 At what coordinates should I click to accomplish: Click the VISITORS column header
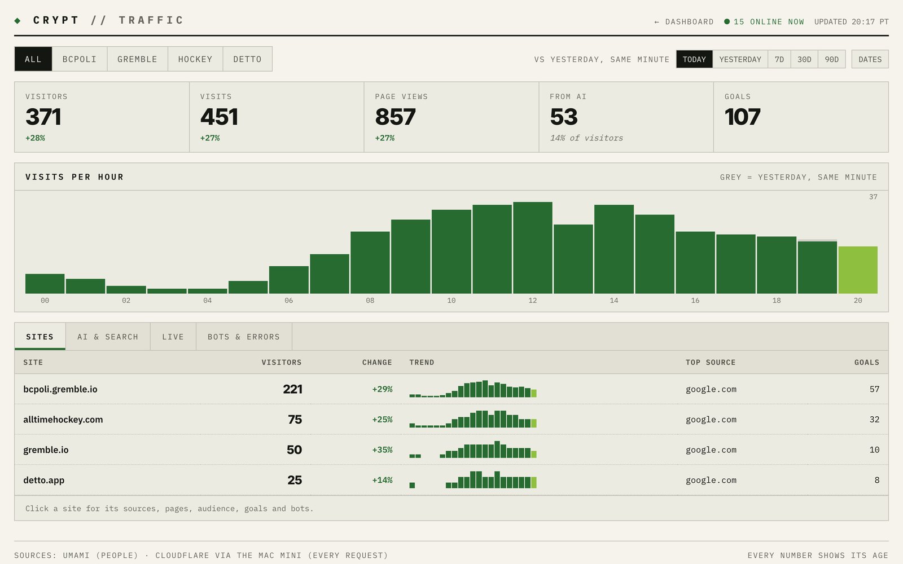pos(282,363)
